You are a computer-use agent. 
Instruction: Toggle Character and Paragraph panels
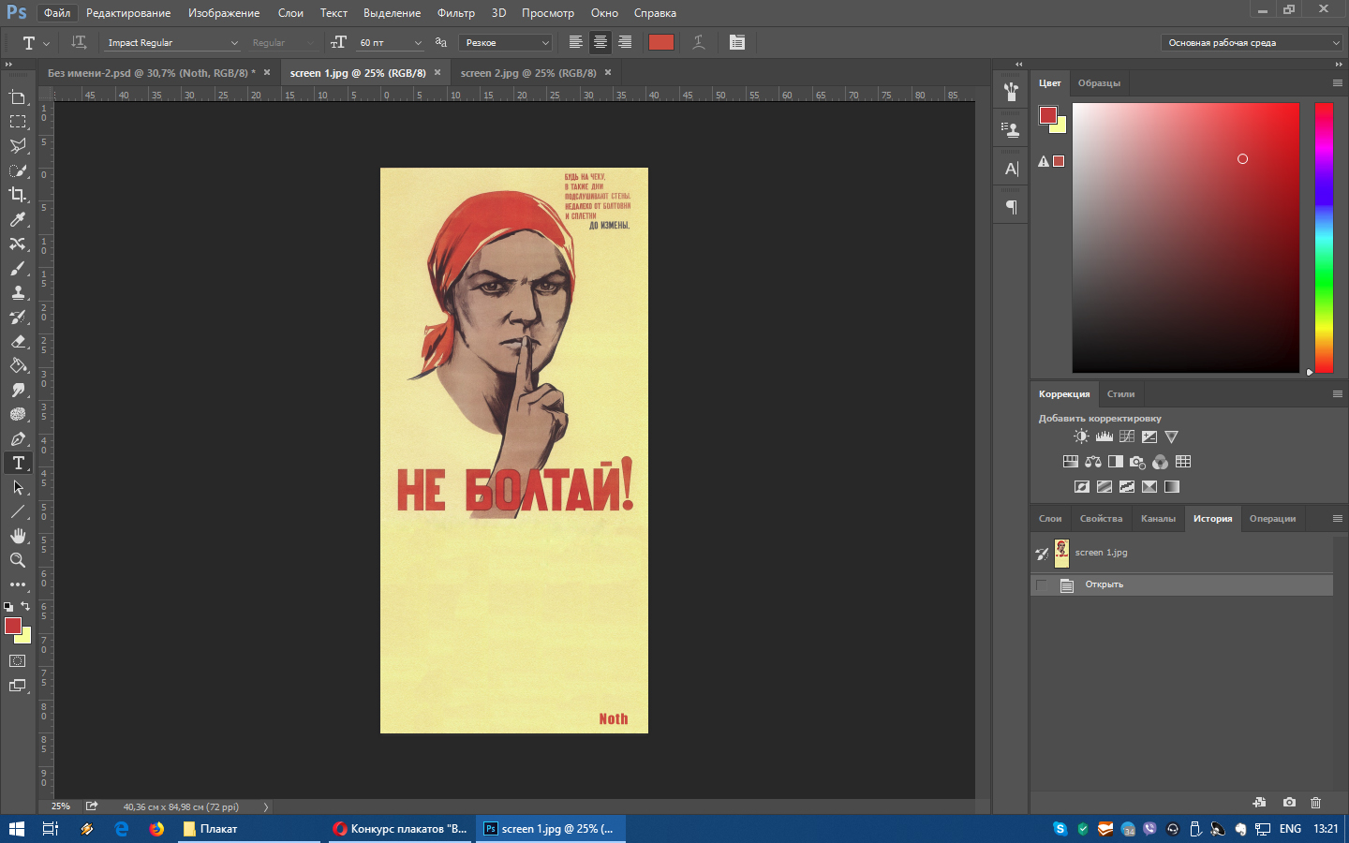tap(737, 42)
